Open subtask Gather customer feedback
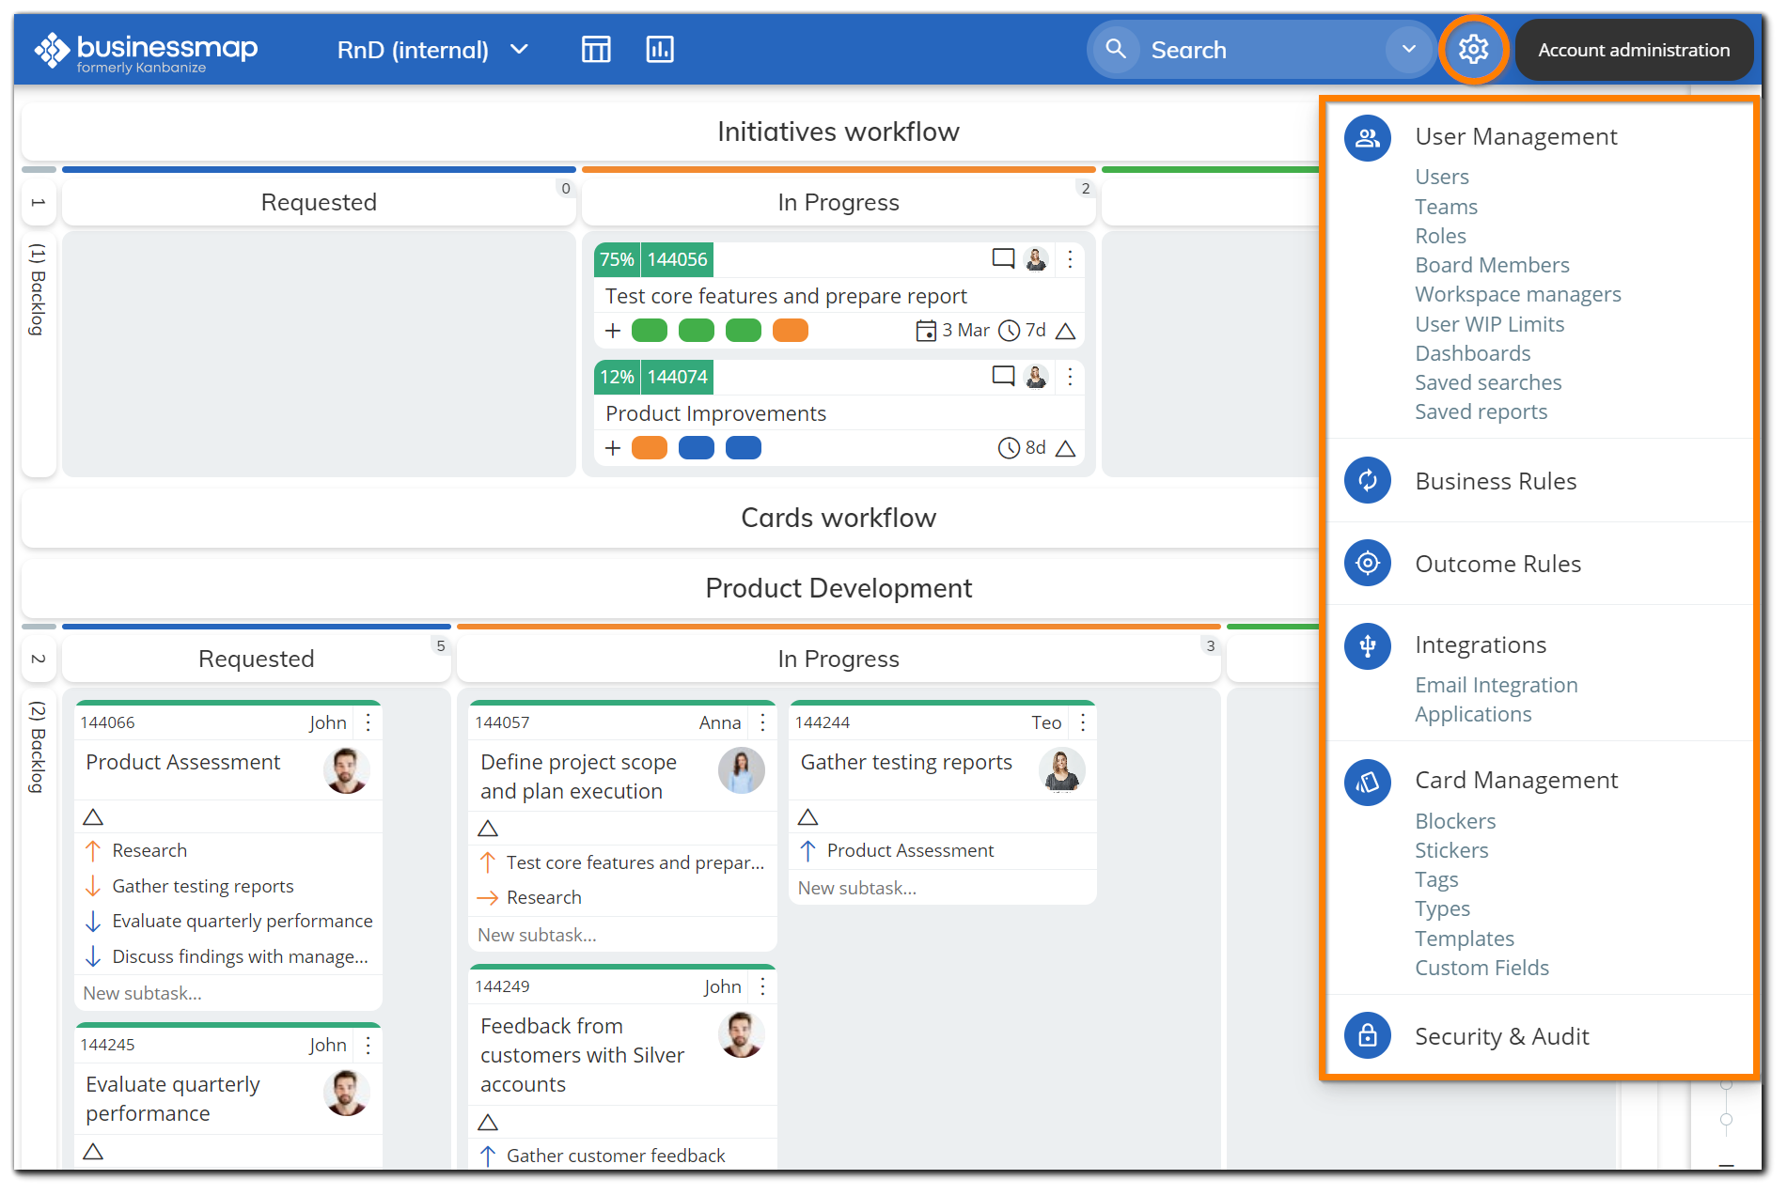Image resolution: width=1787 pixels, height=1195 pixels. (x=616, y=1156)
